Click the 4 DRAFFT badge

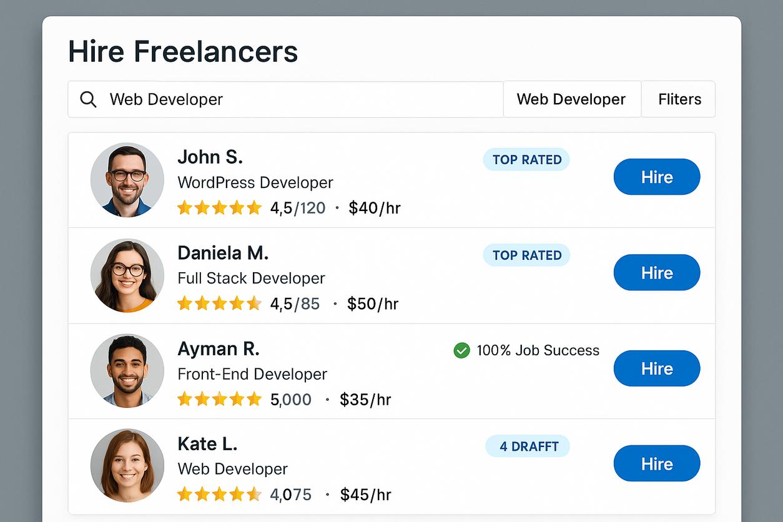[x=528, y=446]
